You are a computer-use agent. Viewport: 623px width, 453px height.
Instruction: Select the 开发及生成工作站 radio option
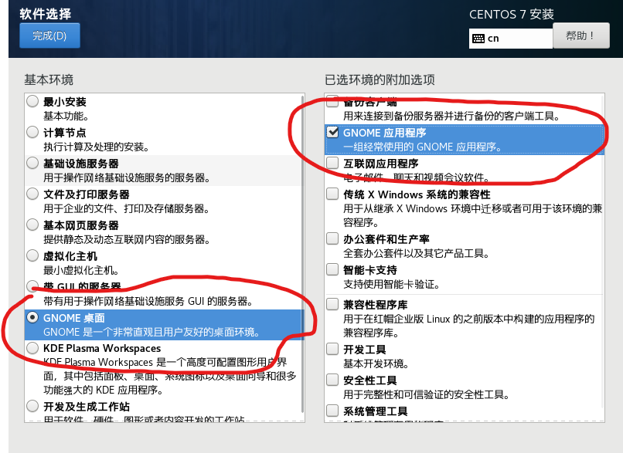tap(32, 406)
